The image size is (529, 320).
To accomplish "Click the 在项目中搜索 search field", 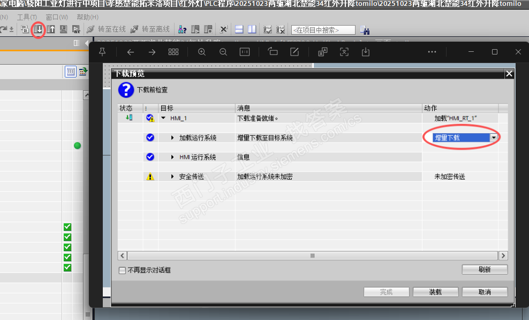I will (323, 30).
